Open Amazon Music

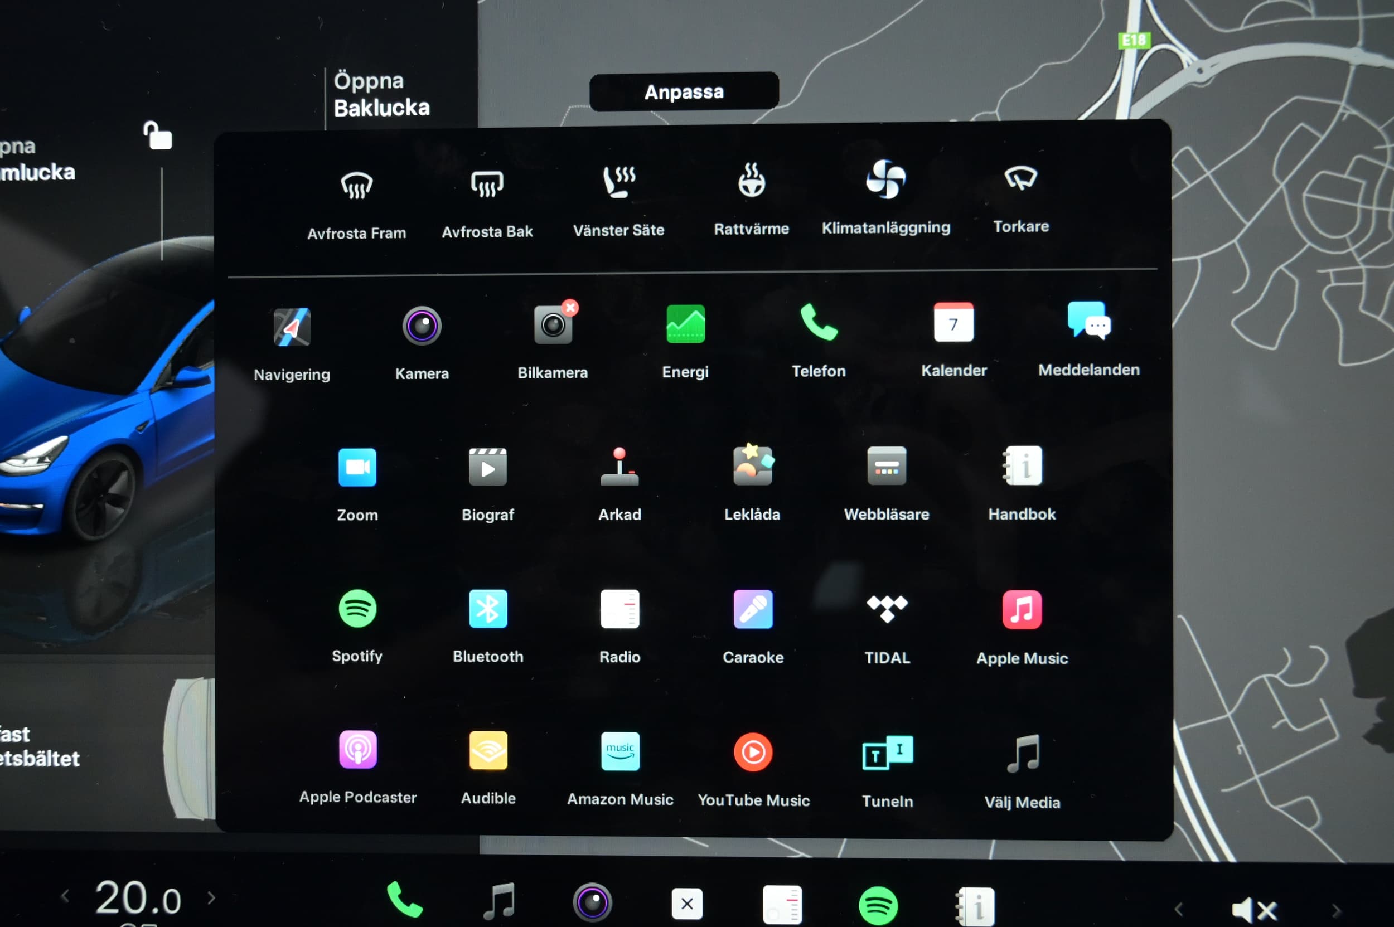(x=620, y=769)
